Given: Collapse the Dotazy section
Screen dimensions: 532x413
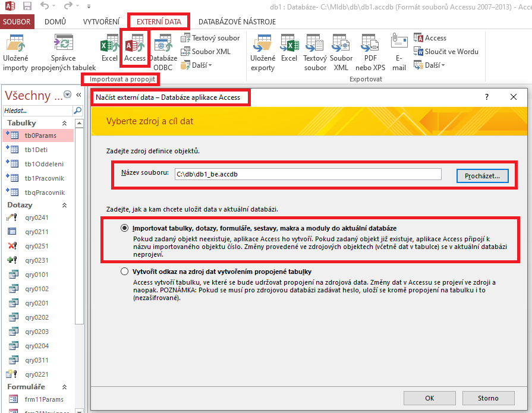Looking at the screenshot, I should coord(65,204).
